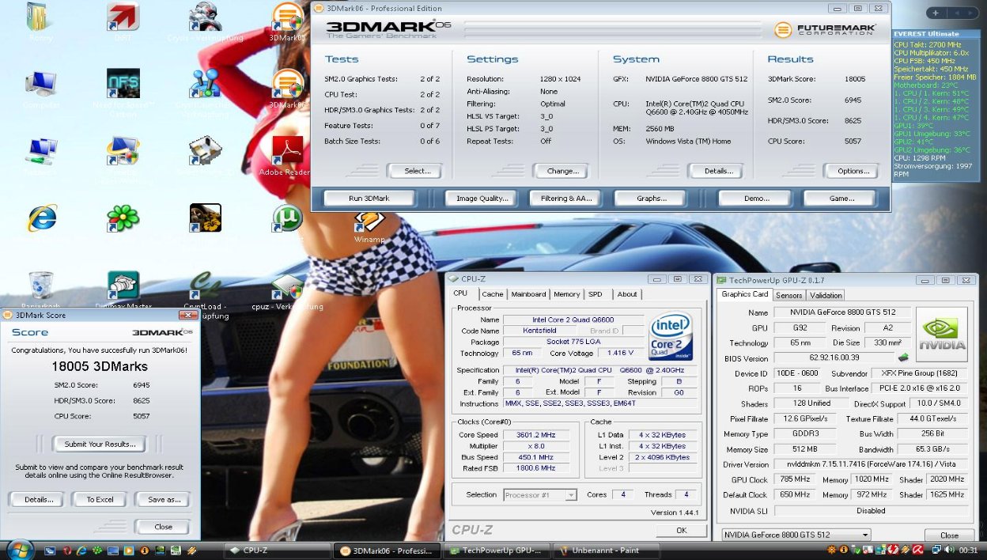This screenshot has height=560, width=987.
Task: Click the Demo... button in 3DMark06
Action: (x=756, y=199)
